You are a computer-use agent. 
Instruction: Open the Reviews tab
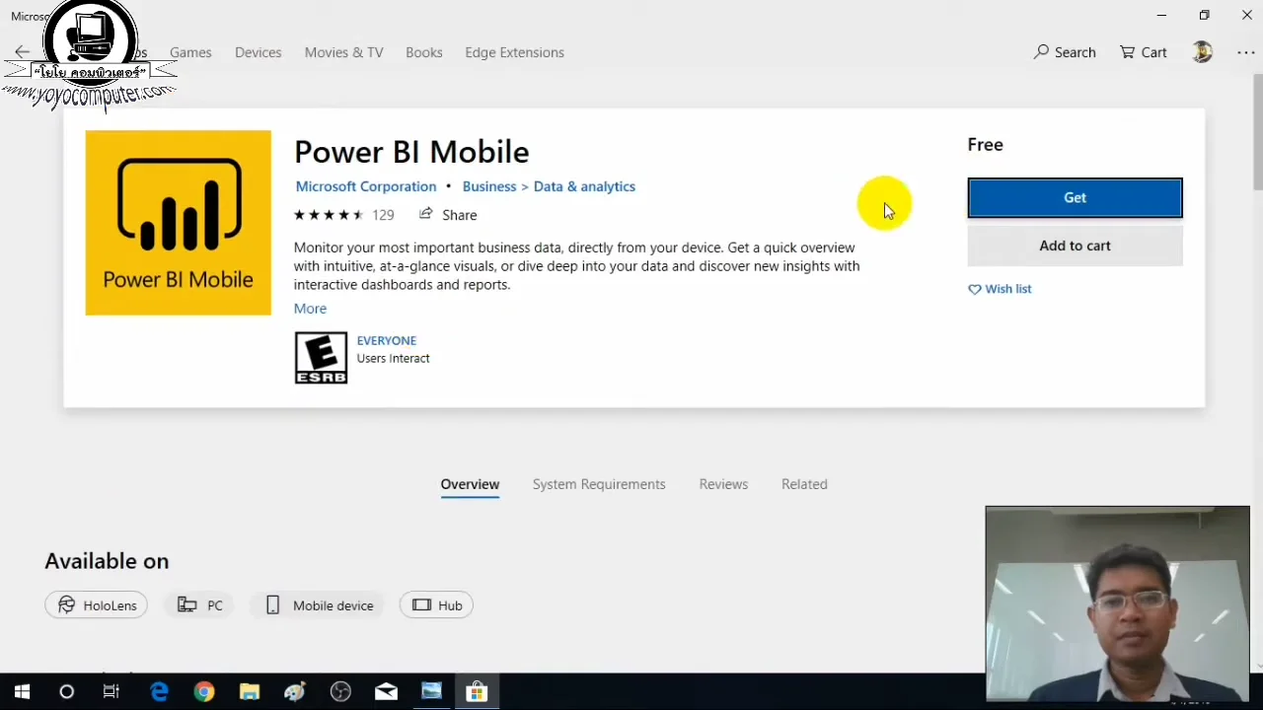pos(723,484)
